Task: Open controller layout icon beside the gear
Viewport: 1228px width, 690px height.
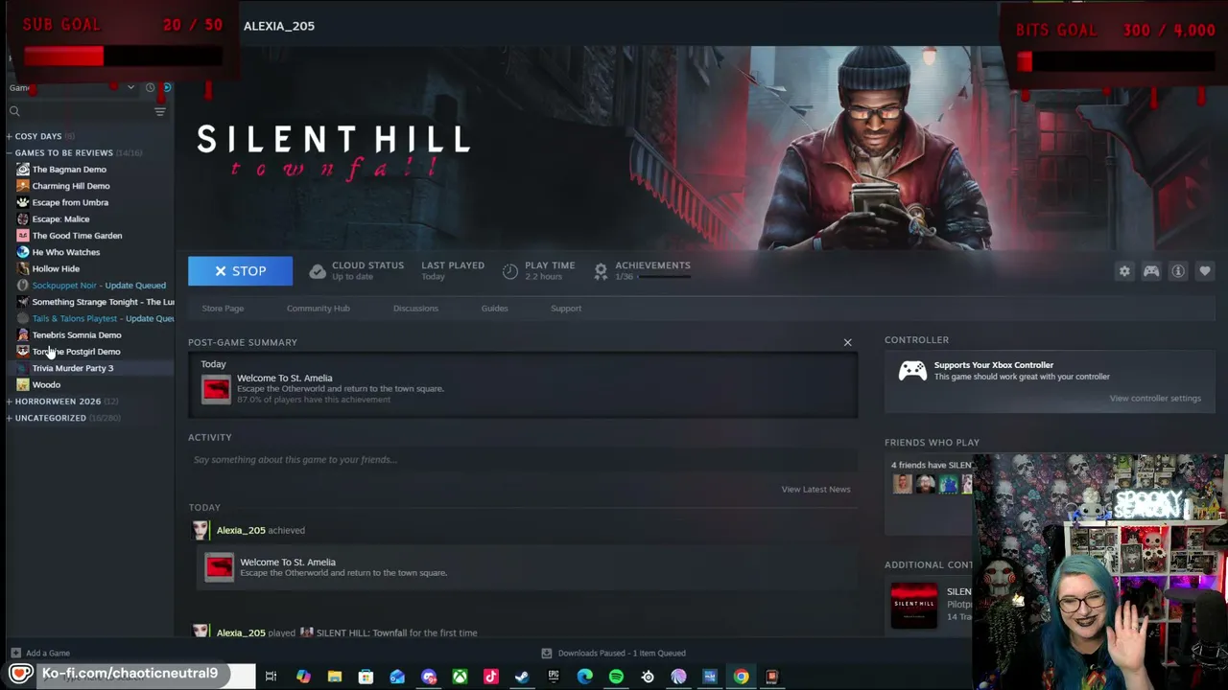Action: click(x=1151, y=271)
